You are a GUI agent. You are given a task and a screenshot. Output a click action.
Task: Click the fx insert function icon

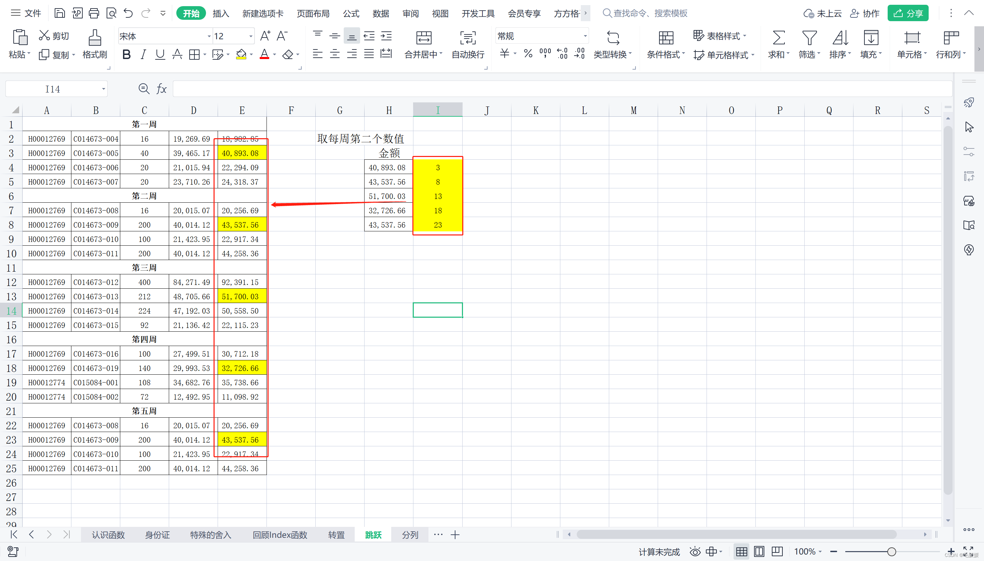click(x=161, y=89)
